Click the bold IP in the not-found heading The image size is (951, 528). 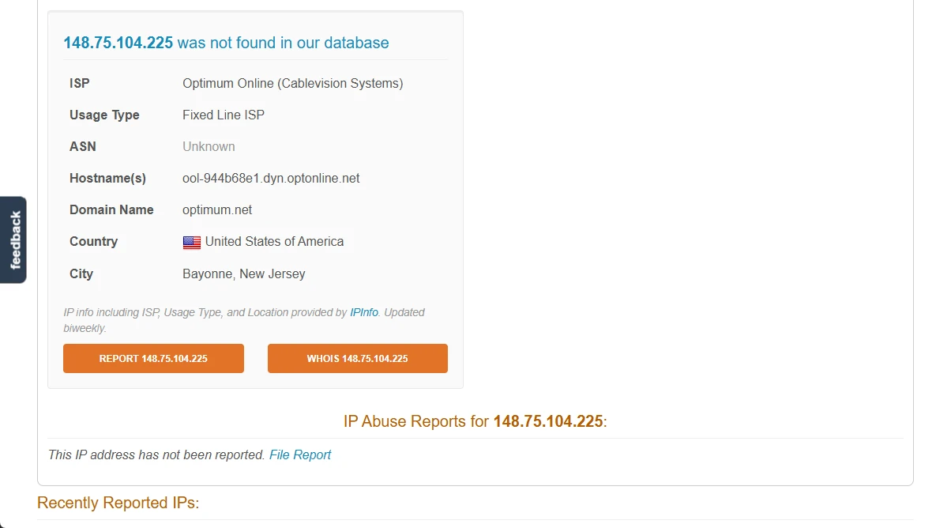point(118,43)
